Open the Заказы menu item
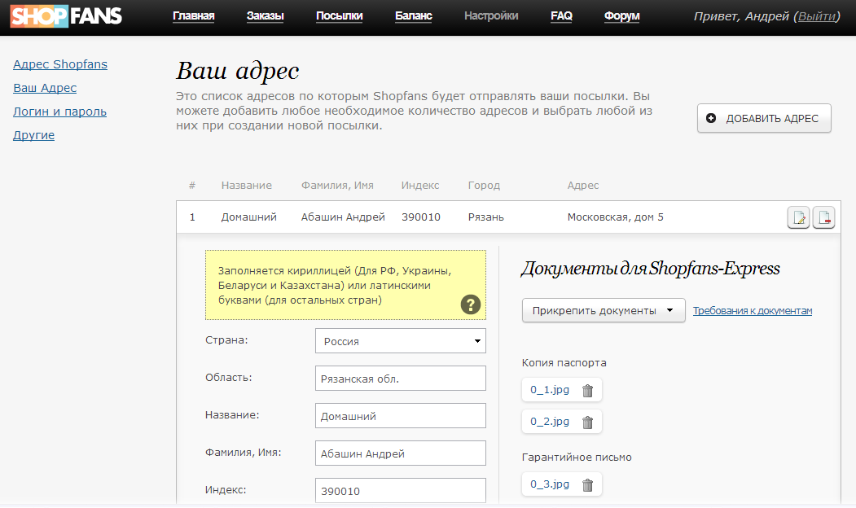This screenshot has width=856, height=508. 264,15
